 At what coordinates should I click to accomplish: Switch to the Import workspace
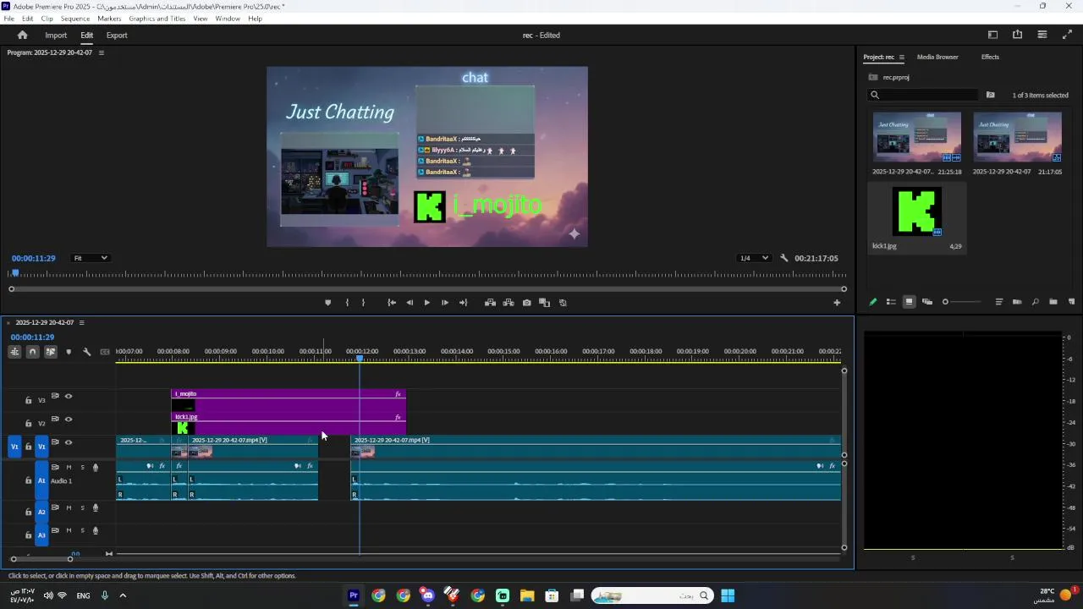coord(56,36)
